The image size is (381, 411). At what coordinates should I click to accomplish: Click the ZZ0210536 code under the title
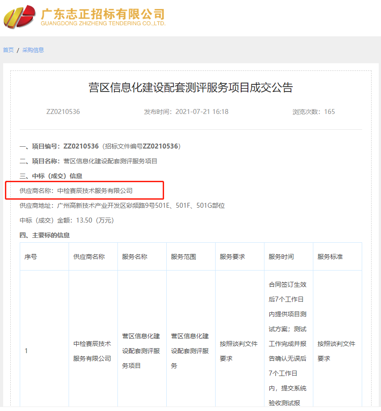63,112
